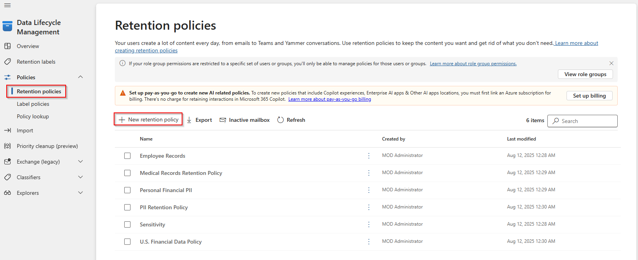Open more options for Employee Records

369,156
